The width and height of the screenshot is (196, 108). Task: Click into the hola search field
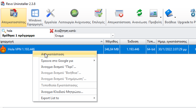[x=28, y=31]
